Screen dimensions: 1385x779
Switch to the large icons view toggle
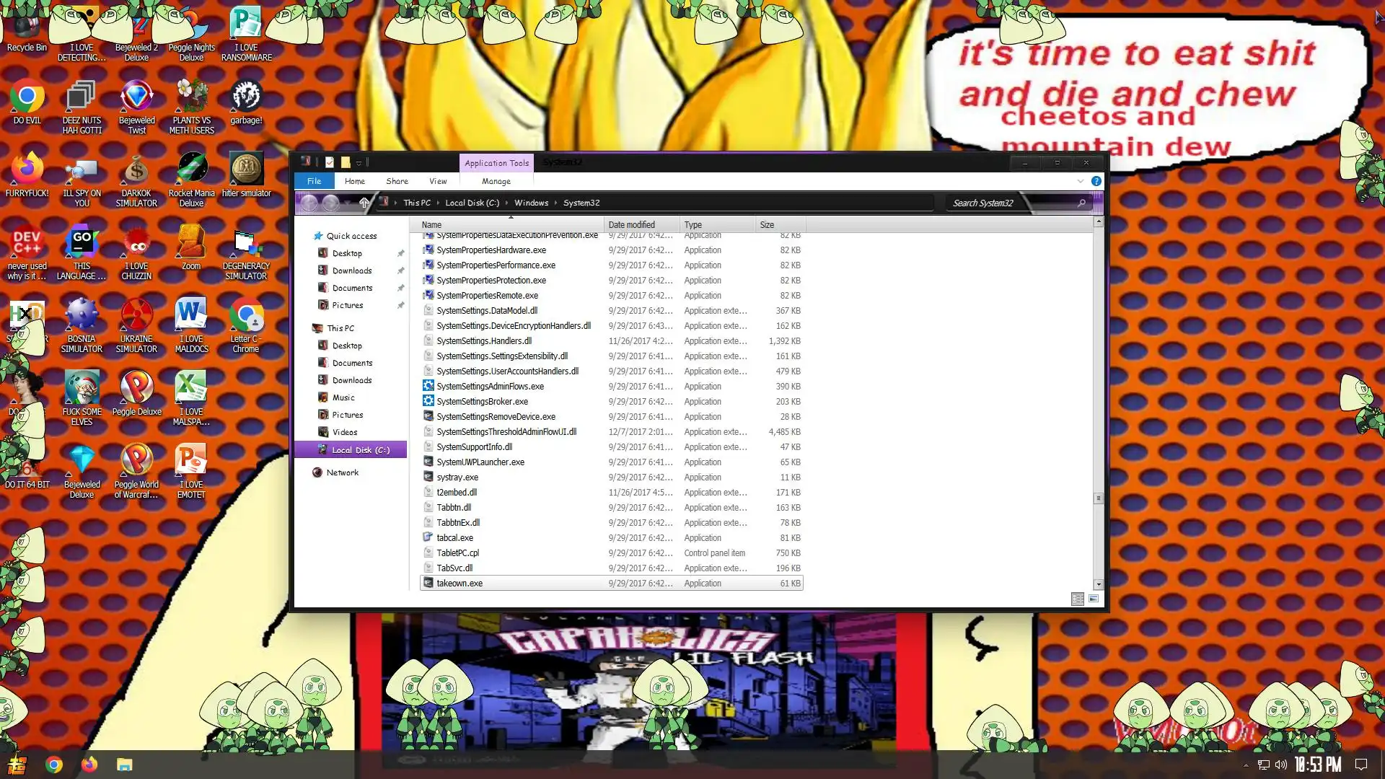pyautogui.click(x=1094, y=599)
